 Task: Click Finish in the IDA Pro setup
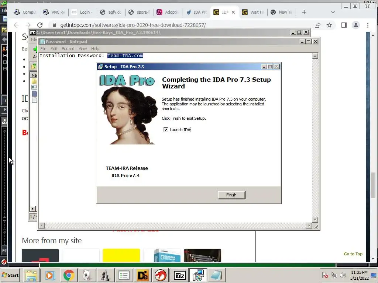(231, 195)
